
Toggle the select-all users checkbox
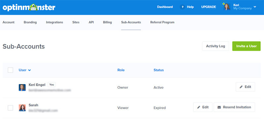point(11,70)
